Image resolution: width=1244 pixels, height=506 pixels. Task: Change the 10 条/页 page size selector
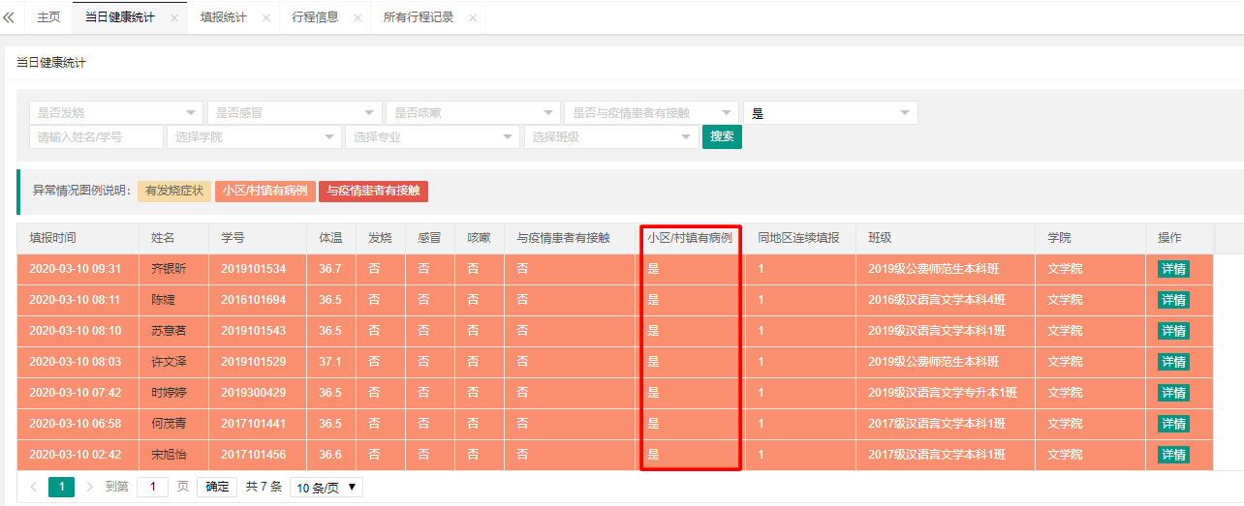tap(326, 487)
